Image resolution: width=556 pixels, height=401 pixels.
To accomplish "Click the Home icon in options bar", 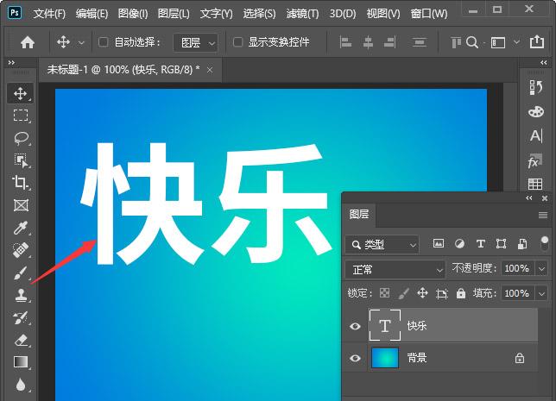I will [x=28, y=42].
